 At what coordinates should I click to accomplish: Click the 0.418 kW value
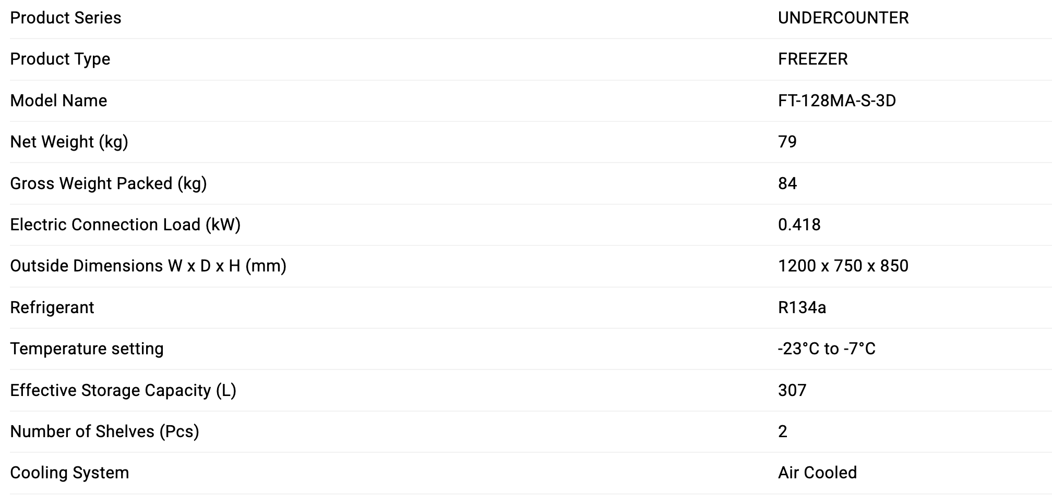[x=799, y=225]
